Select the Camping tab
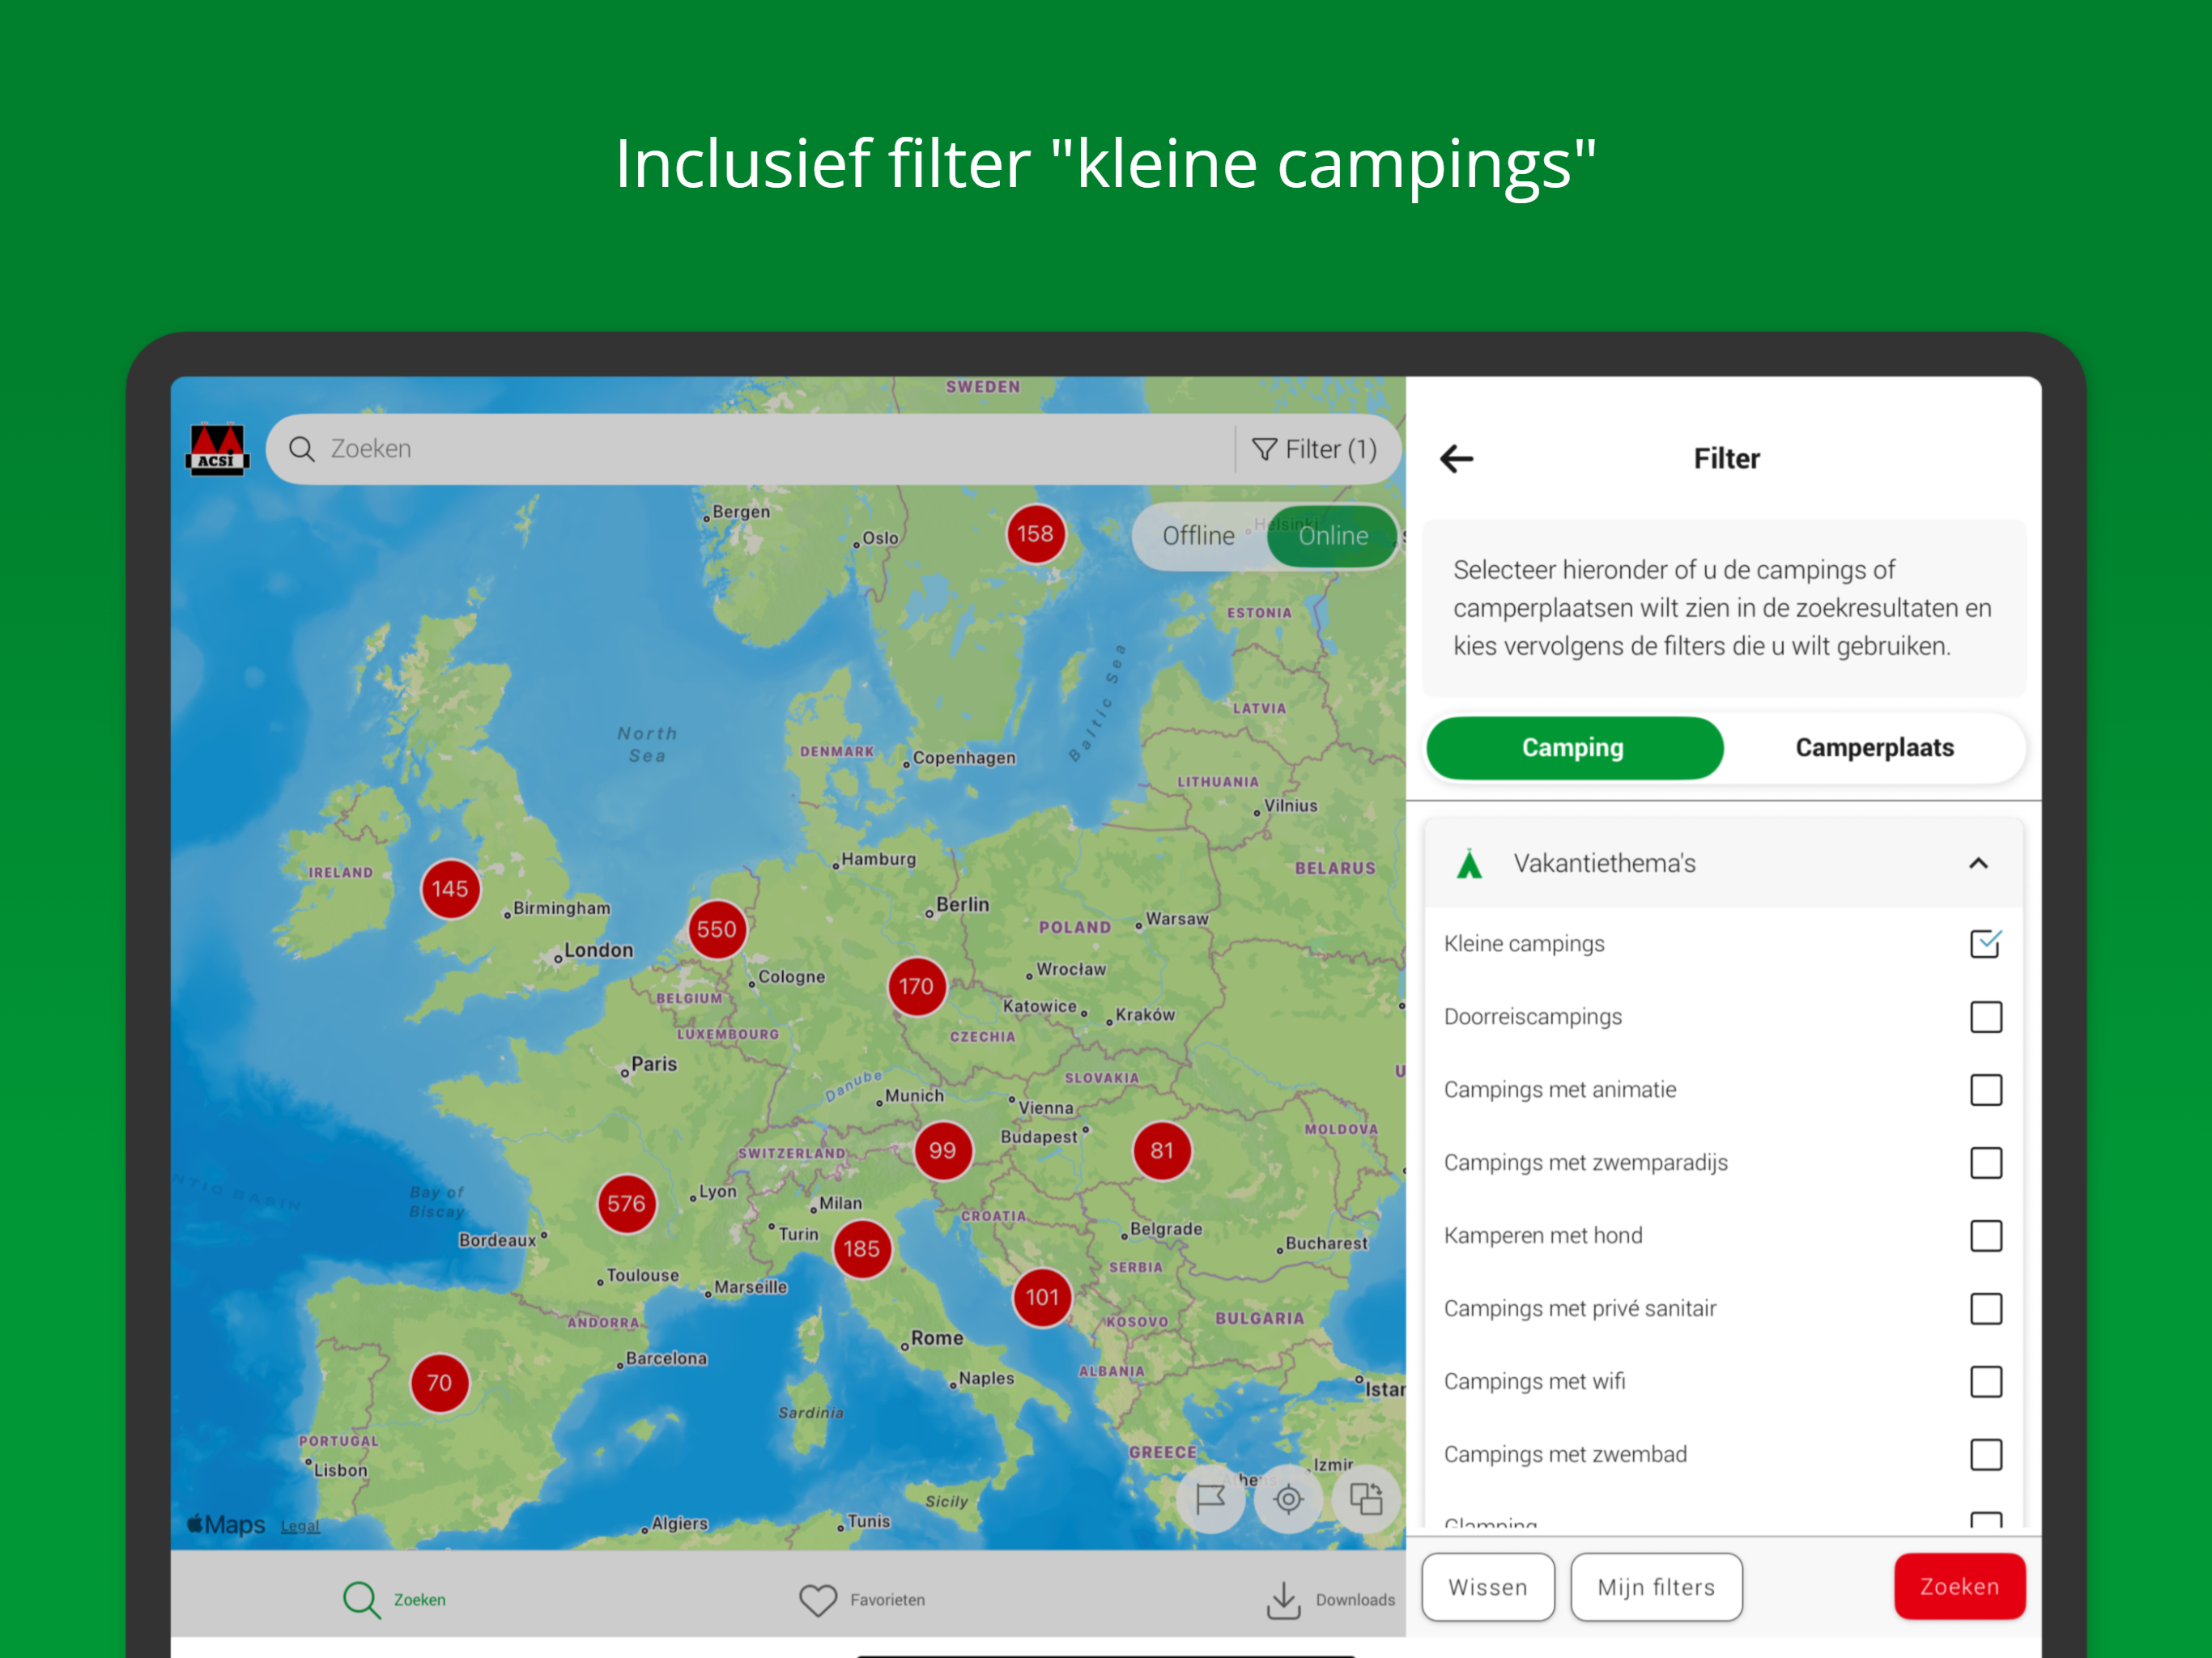This screenshot has height=1658, width=2212. coord(1573,748)
